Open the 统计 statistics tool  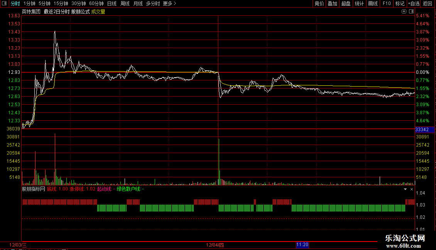(359, 3)
